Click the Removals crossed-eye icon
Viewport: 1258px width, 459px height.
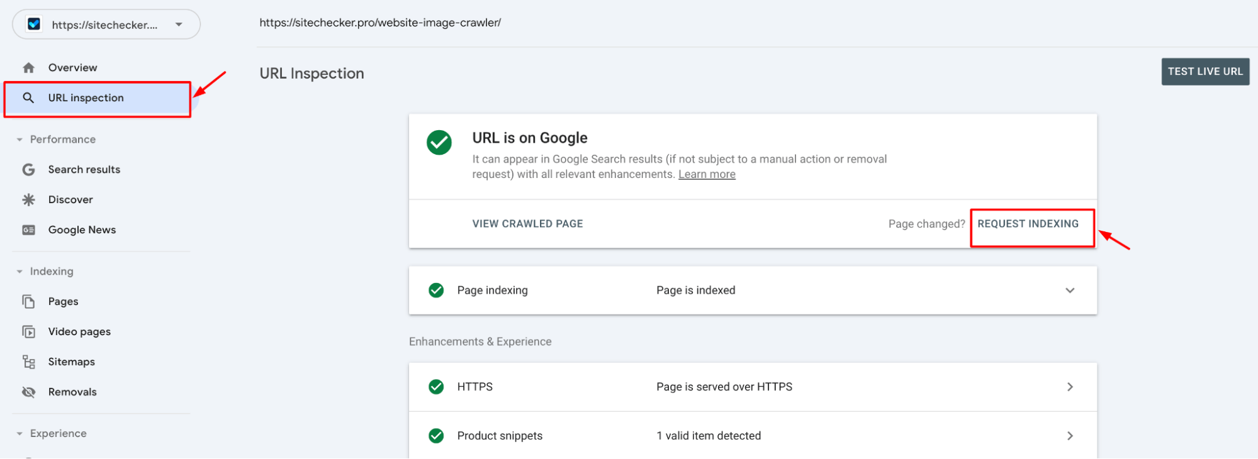[x=28, y=392]
